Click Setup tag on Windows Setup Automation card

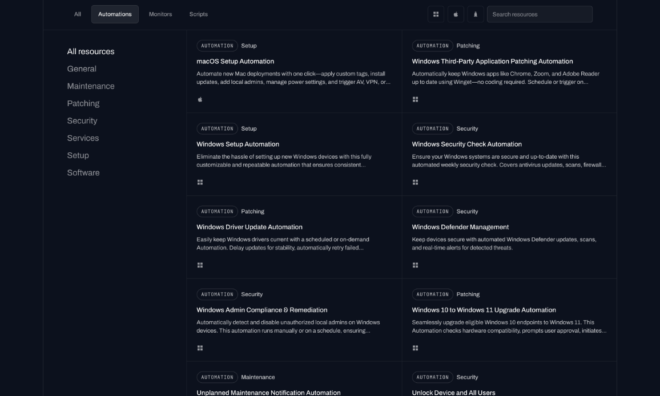tap(249, 128)
